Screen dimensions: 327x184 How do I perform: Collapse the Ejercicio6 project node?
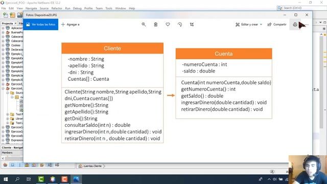(x=3, y=88)
